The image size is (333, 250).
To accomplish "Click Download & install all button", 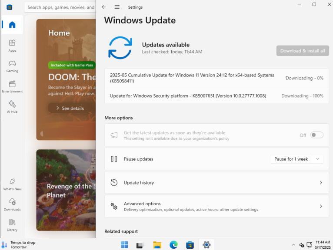I will tap(303, 51).
